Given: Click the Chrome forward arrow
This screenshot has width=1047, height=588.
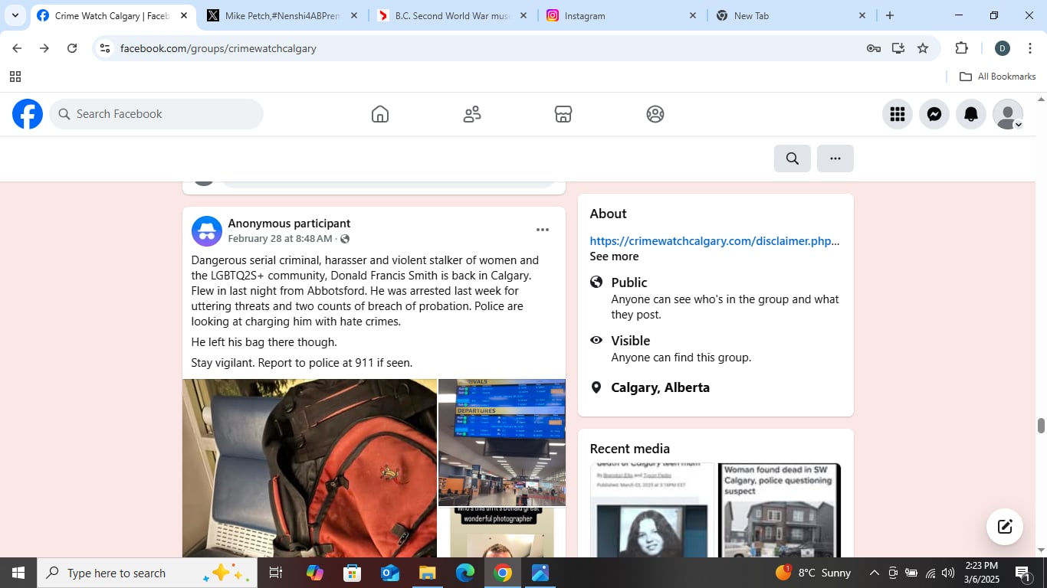Looking at the screenshot, I should coord(44,48).
